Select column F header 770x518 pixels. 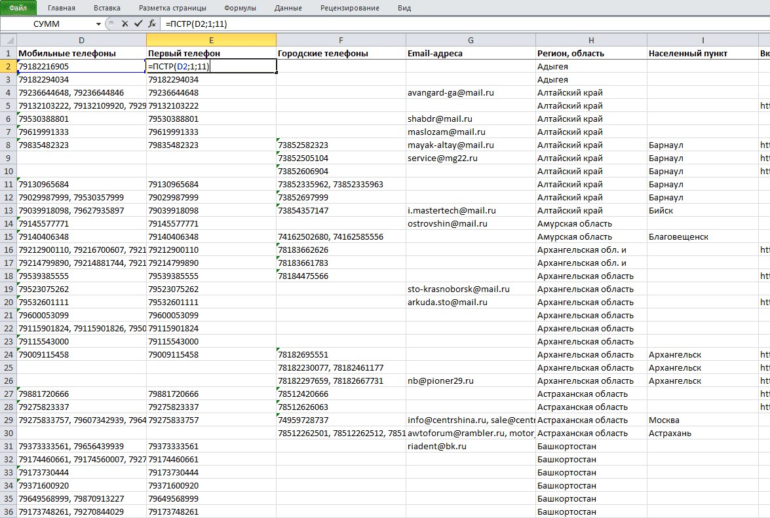[341, 40]
